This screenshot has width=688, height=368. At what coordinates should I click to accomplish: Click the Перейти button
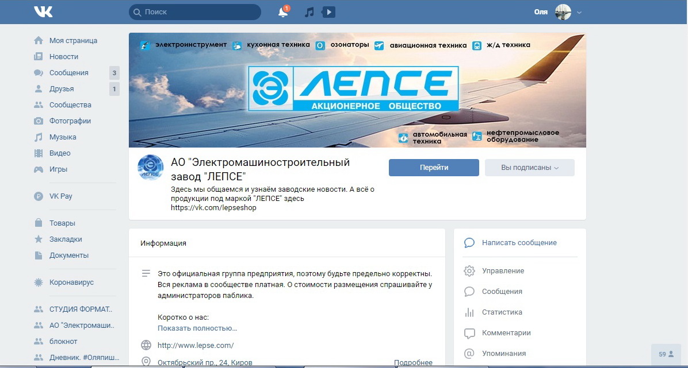[x=434, y=168]
